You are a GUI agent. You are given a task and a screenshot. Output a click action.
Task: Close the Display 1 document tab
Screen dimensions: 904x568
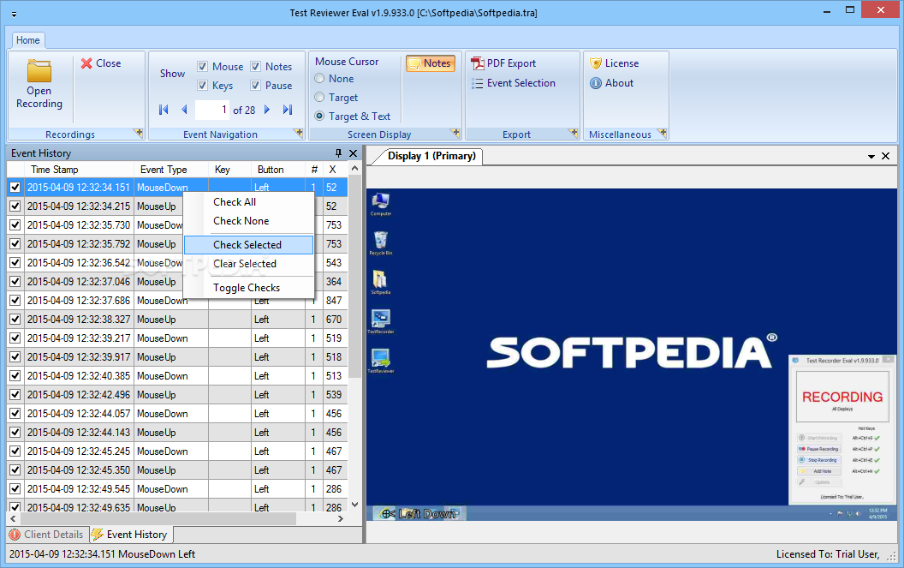click(x=886, y=156)
